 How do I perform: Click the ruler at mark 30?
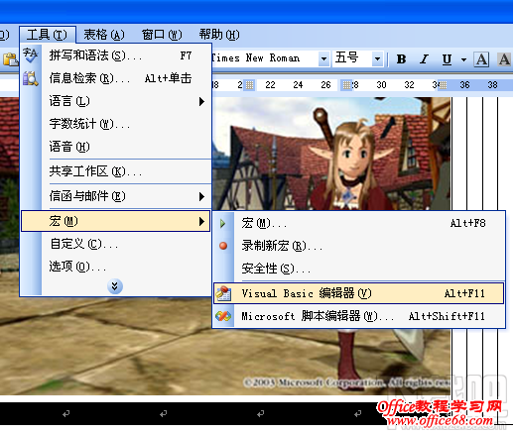pos(381,85)
